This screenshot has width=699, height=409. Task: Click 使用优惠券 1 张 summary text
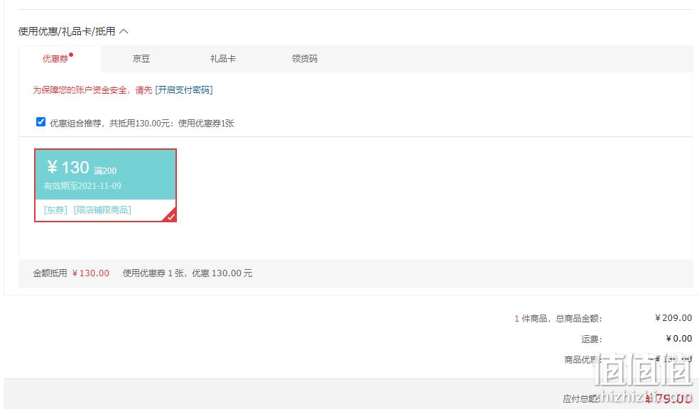click(153, 273)
